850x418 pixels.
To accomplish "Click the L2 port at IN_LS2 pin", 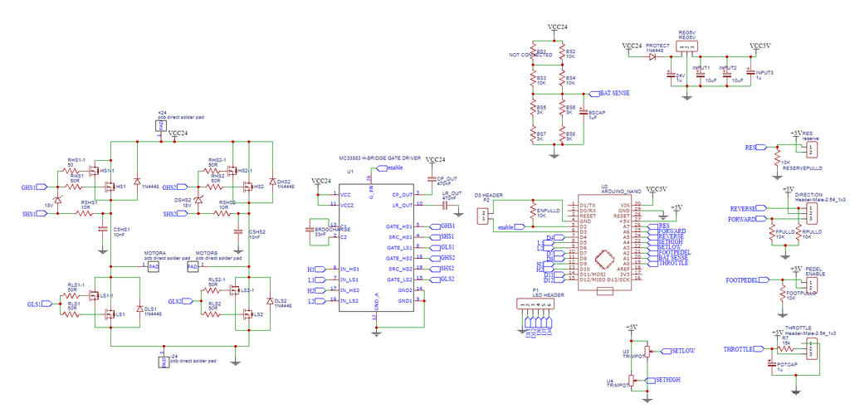I will [316, 301].
